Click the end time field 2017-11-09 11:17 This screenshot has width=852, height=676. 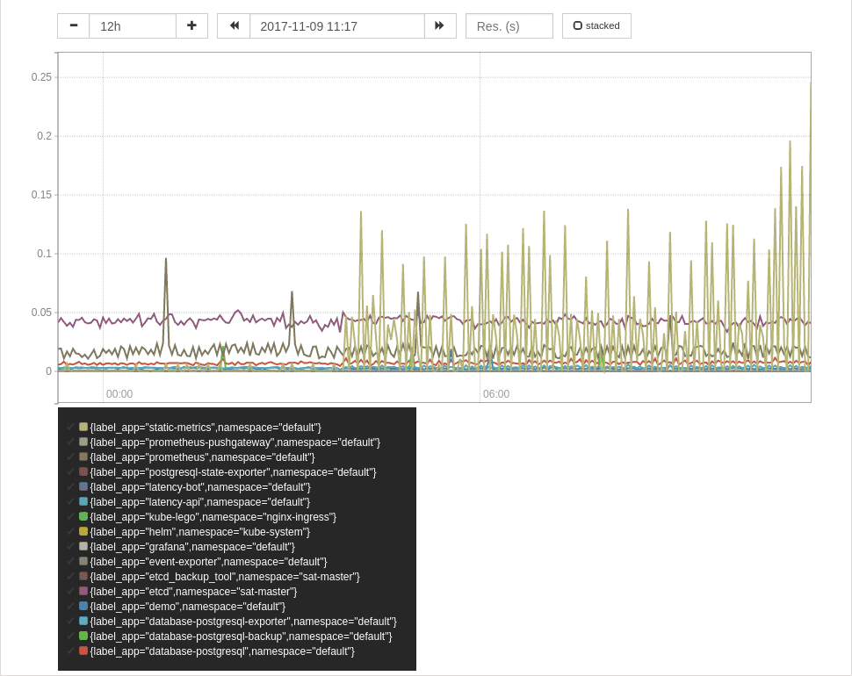pyautogui.click(x=337, y=26)
